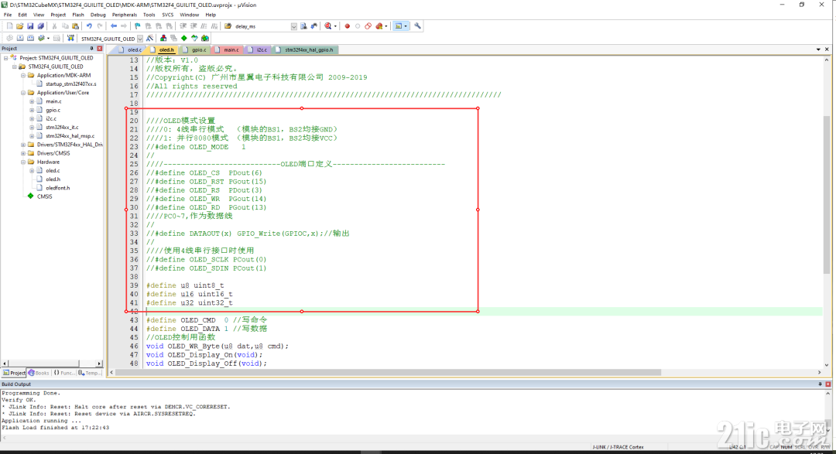The width and height of the screenshot is (836, 454).
Task: Open the STM32F4_GUILITE_OLED target dropdown
Action: pyautogui.click(x=140, y=39)
